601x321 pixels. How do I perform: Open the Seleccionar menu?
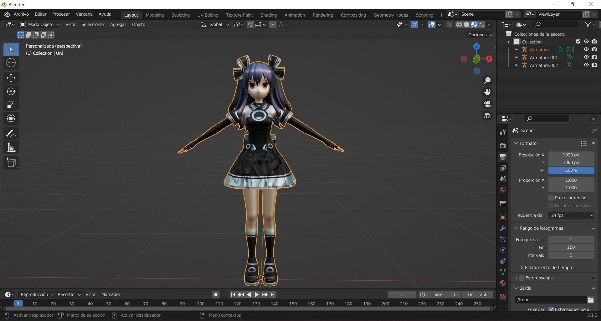point(93,24)
